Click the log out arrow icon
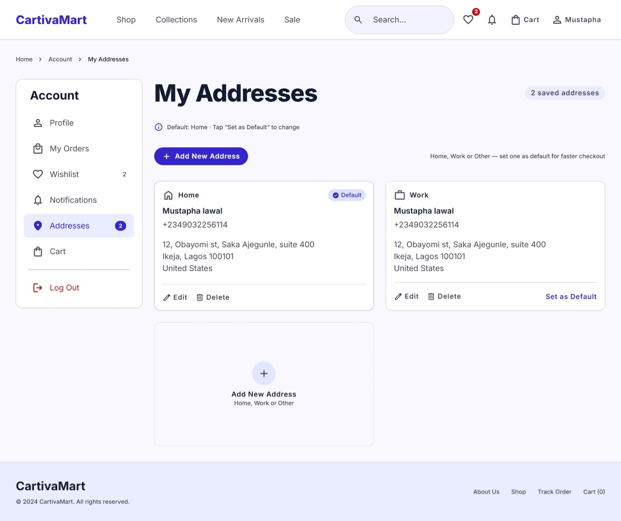This screenshot has height=521, width=621. pyautogui.click(x=38, y=288)
